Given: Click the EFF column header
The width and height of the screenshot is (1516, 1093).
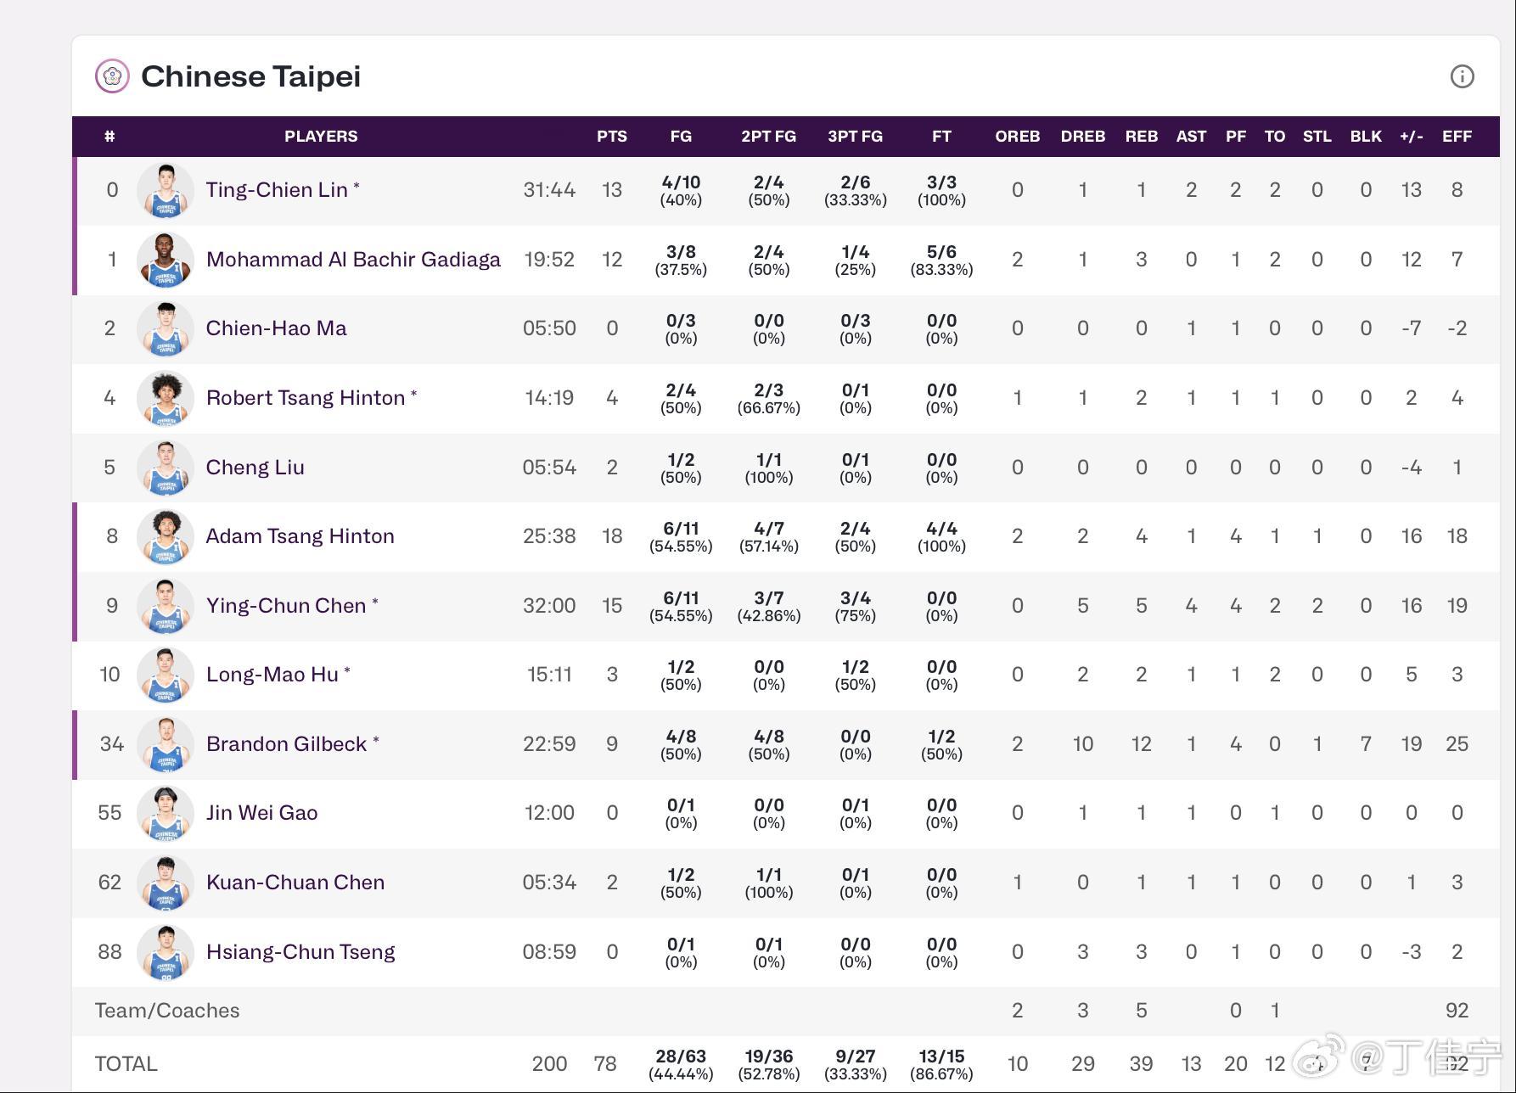Looking at the screenshot, I should coord(1457,137).
